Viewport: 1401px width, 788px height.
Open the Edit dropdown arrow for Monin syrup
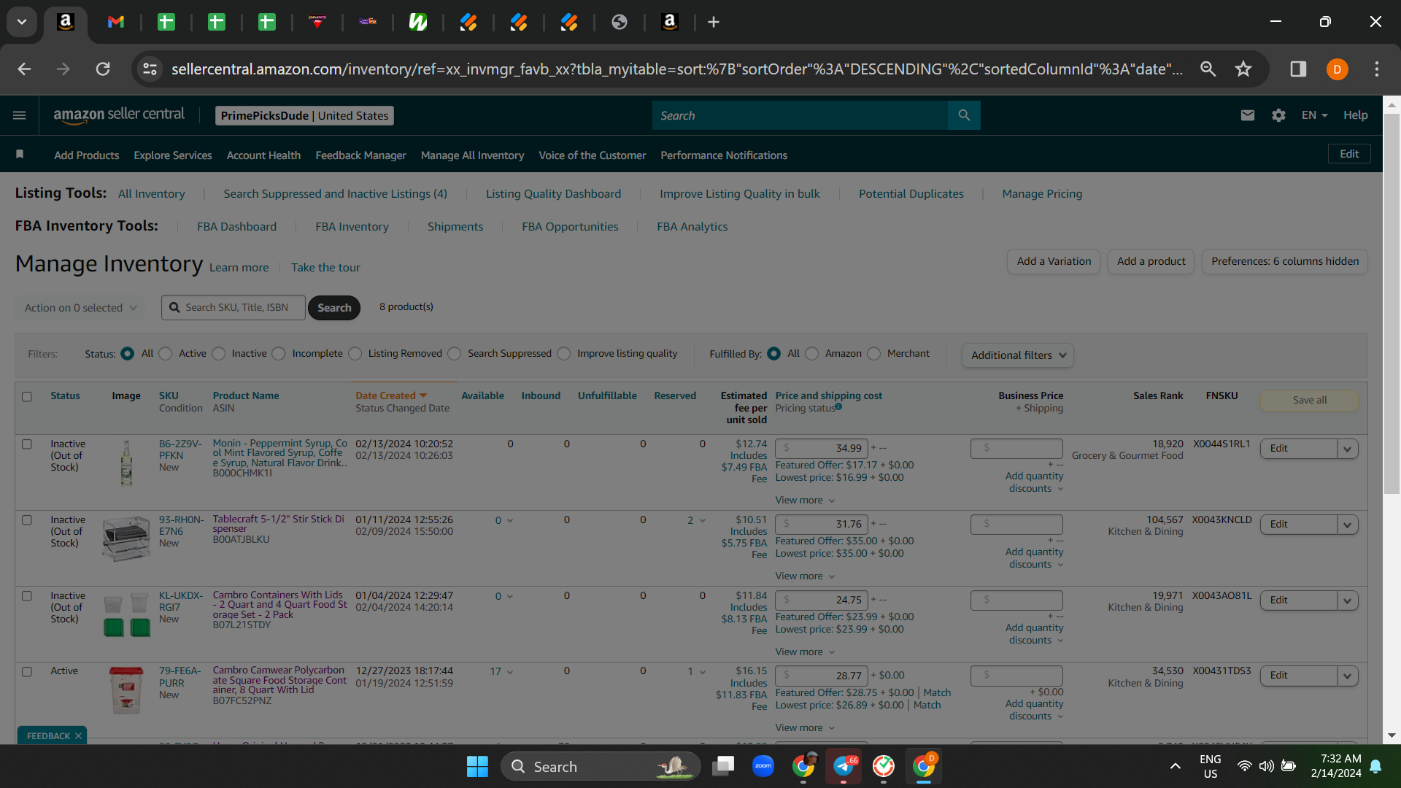(x=1347, y=449)
